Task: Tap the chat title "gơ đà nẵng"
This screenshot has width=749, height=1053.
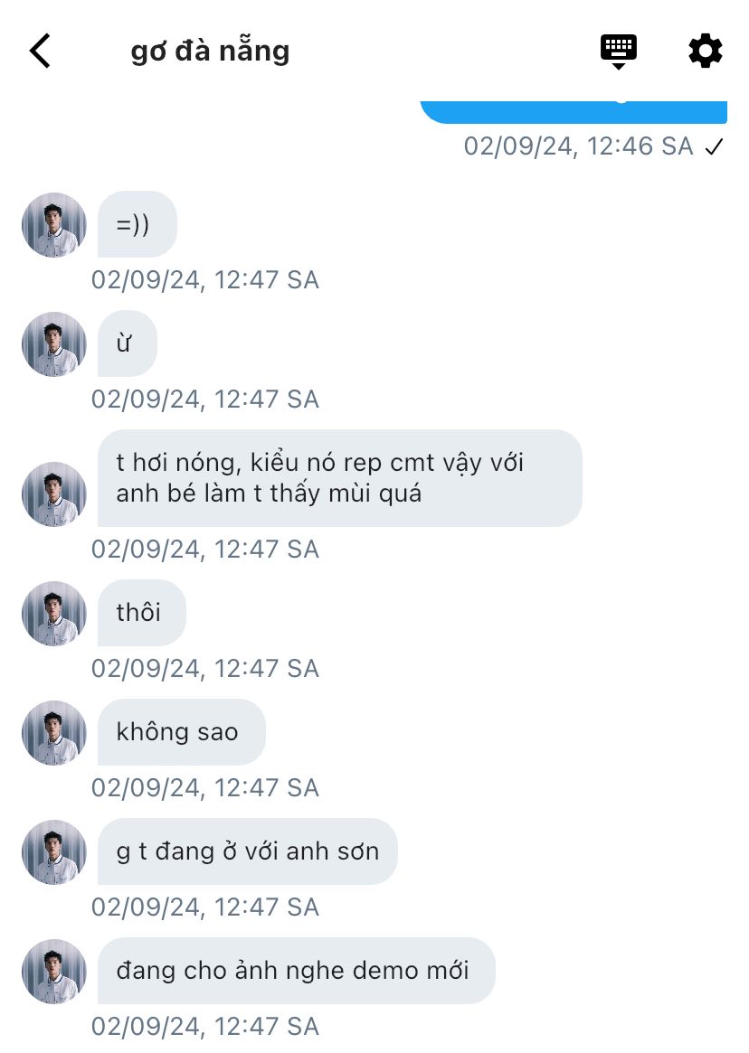Action: [210, 51]
